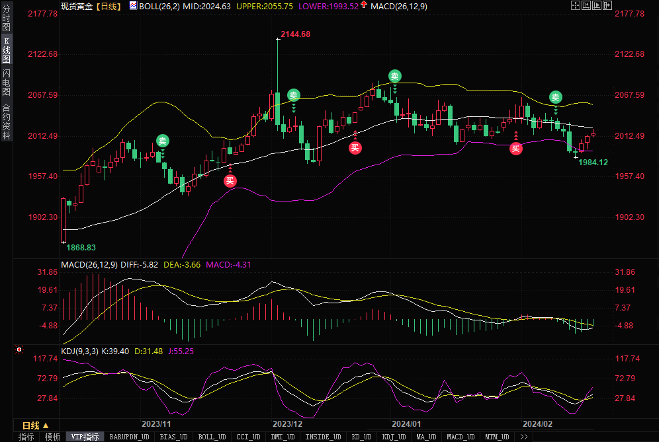Click the last layout icon at top right
Screen dimensions: 659x442
pyautogui.click(x=607, y=5)
